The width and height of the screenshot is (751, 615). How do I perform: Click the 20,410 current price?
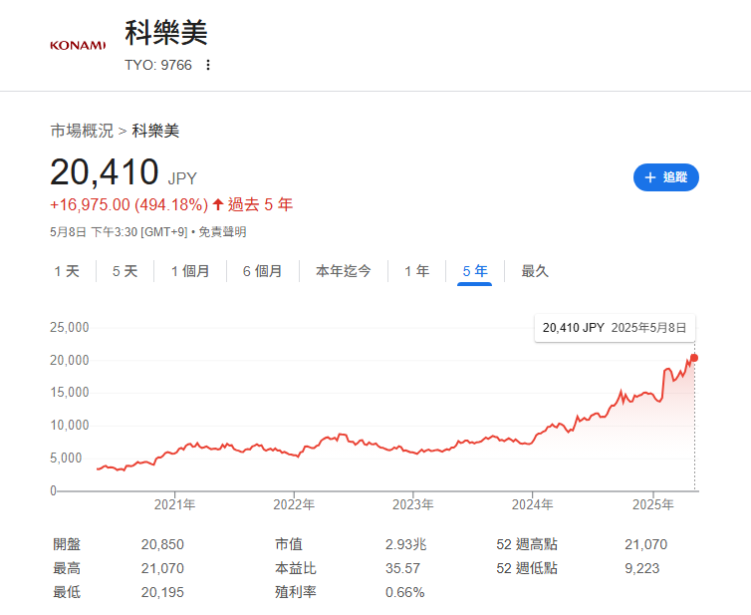point(105,172)
